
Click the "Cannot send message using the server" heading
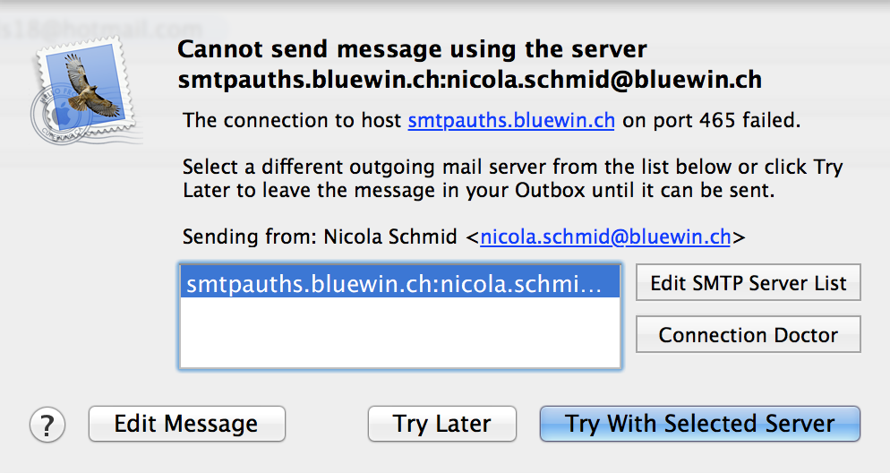(x=412, y=48)
